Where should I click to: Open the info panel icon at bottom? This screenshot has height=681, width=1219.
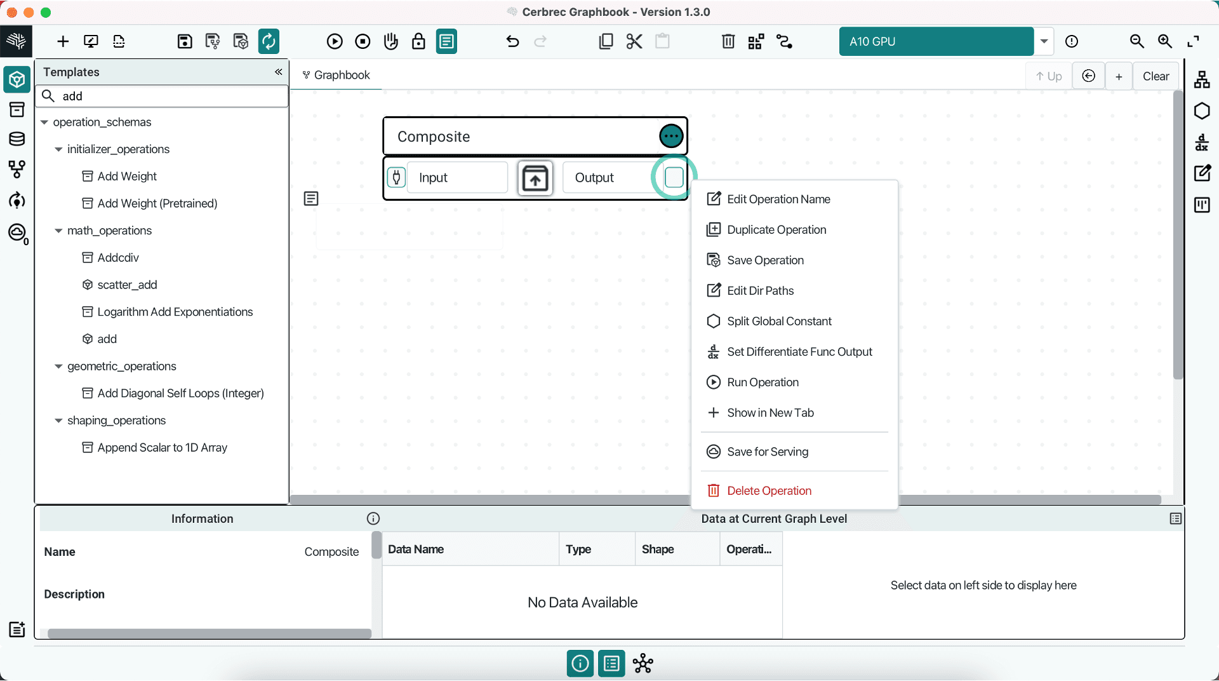[x=580, y=664]
